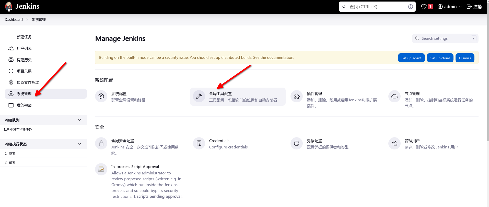This screenshot has width=489, height=207.
Task: Focus the Search settings field
Action: (445, 38)
